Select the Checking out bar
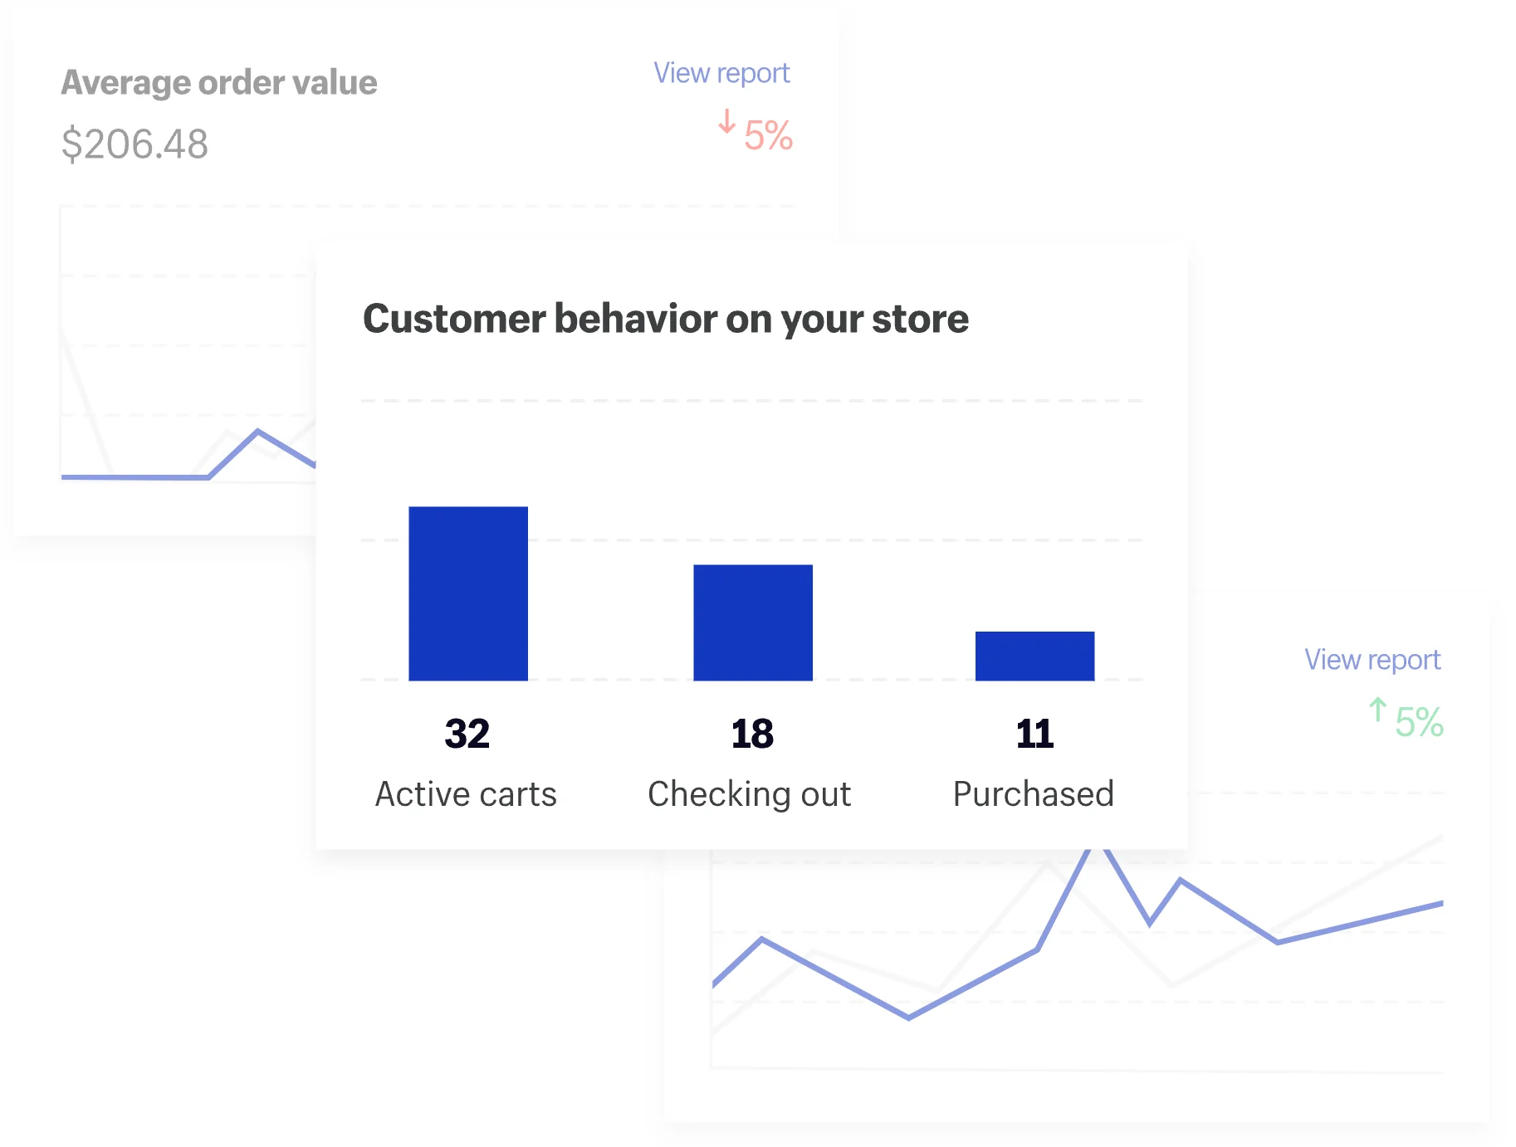Image resolution: width=1516 pixels, height=1147 pixels. pyautogui.click(x=752, y=622)
